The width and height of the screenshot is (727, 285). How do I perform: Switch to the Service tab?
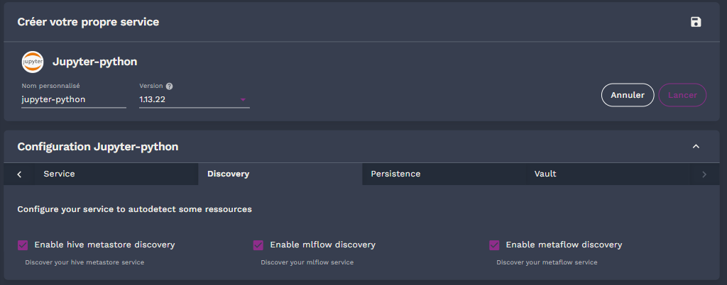tap(59, 174)
